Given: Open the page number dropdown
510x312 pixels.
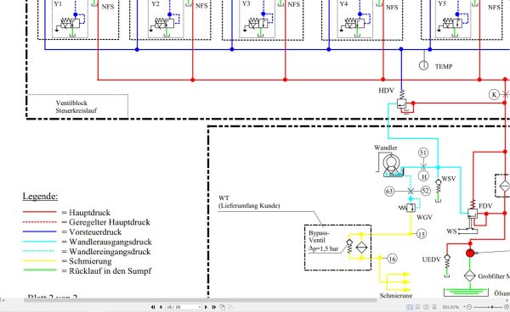Looking at the screenshot, I should pos(200,307).
